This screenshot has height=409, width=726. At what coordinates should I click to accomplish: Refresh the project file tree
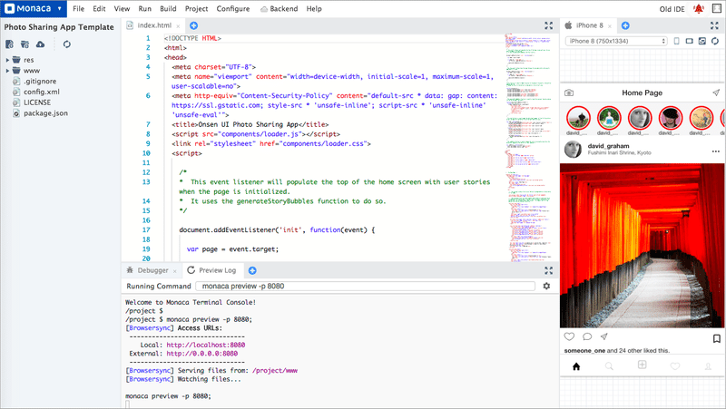[x=67, y=44]
